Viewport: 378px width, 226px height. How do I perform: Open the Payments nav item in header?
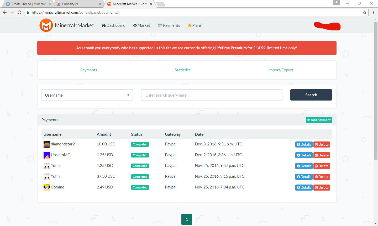click(169, 25)
